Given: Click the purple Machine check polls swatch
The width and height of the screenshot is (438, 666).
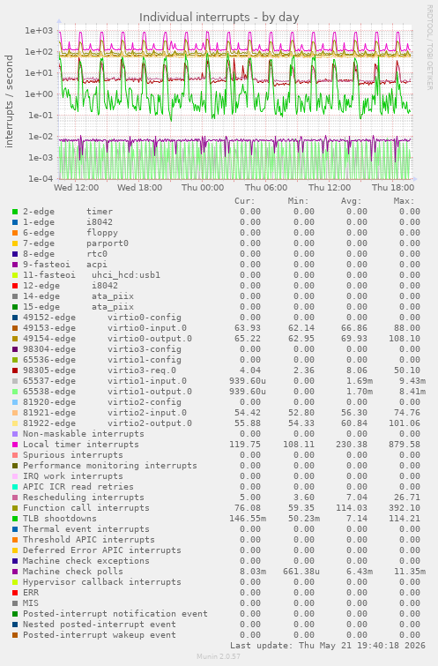Looking at the screenshot, I should tap(15, 572).
